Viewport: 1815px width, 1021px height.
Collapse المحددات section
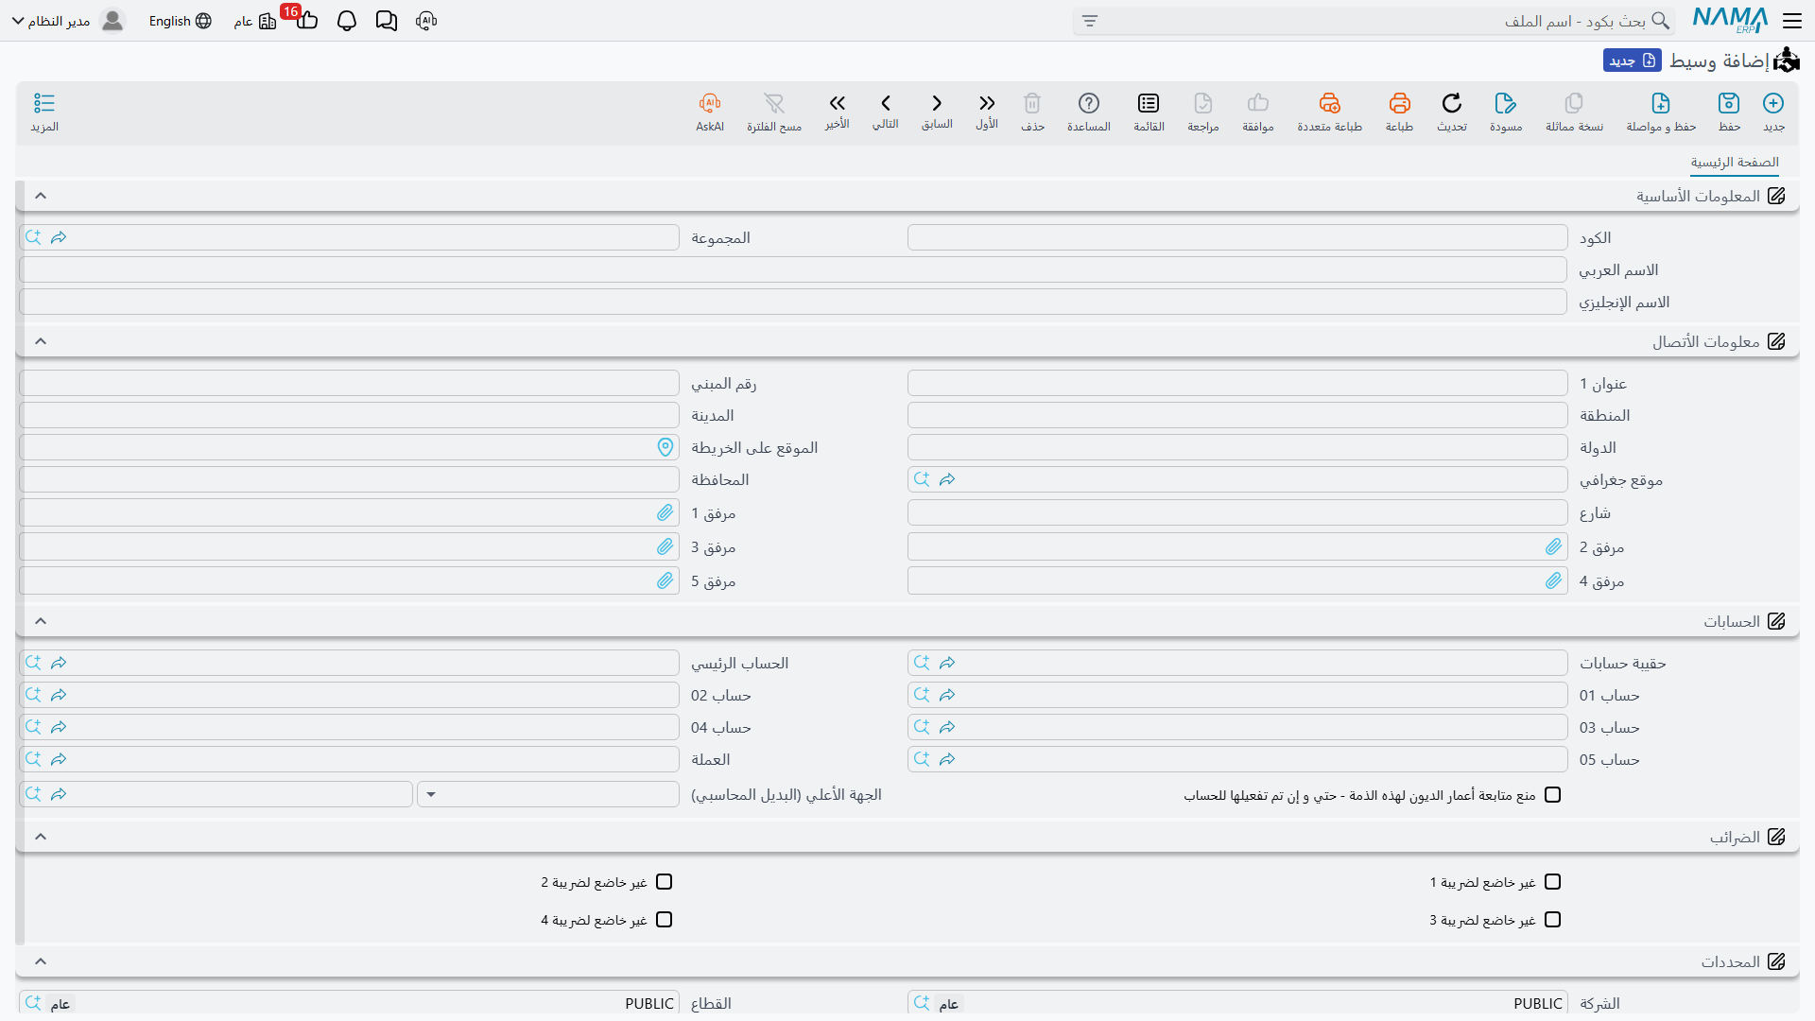pos(41,961)
